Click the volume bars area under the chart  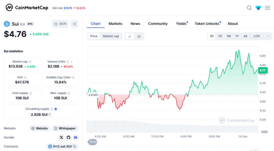click(173, 127)
